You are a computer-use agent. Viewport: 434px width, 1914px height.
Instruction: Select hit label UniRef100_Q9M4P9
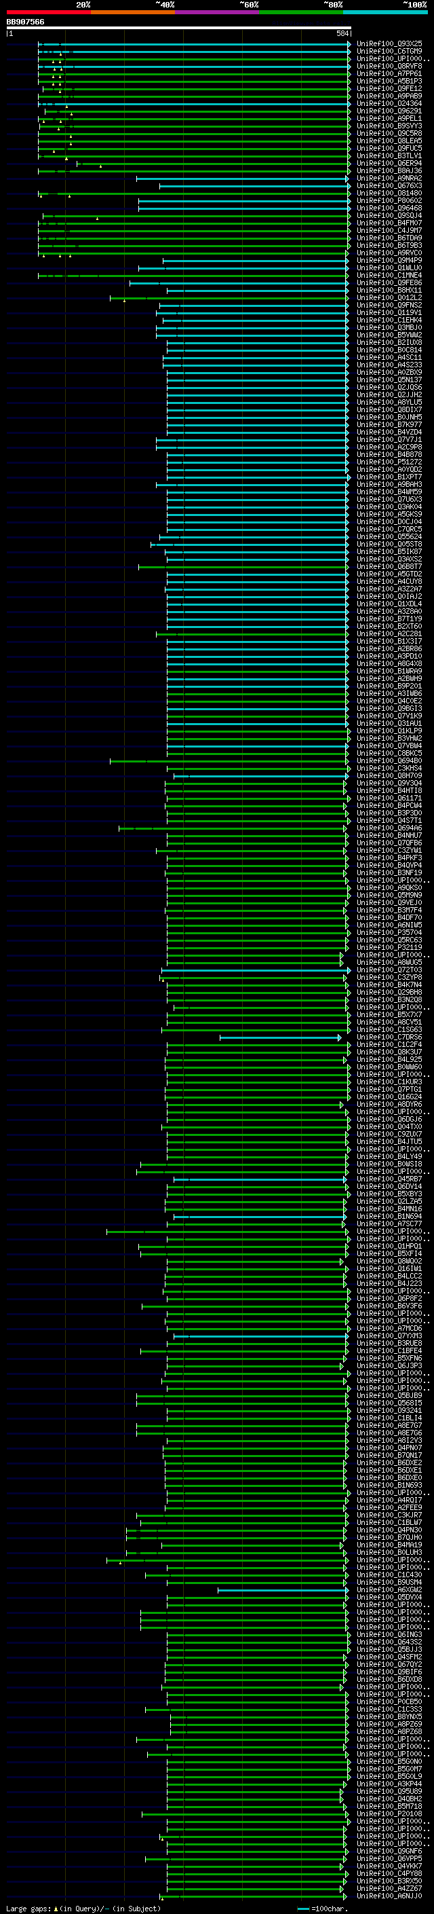click(x=389, y=260)
